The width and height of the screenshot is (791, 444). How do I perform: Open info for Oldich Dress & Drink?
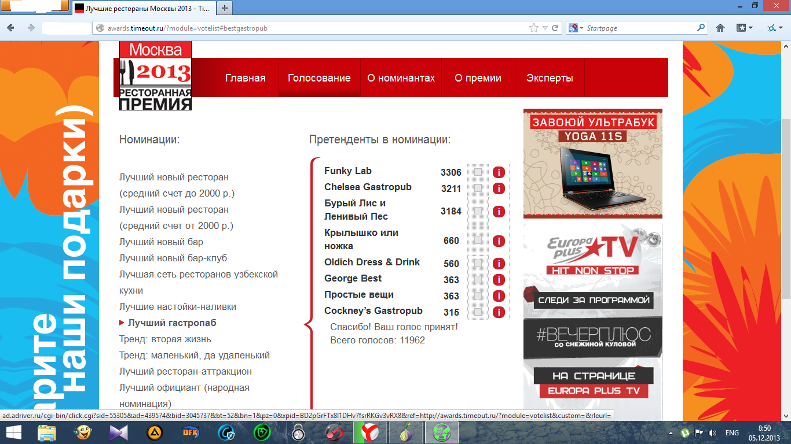(499, 264)
